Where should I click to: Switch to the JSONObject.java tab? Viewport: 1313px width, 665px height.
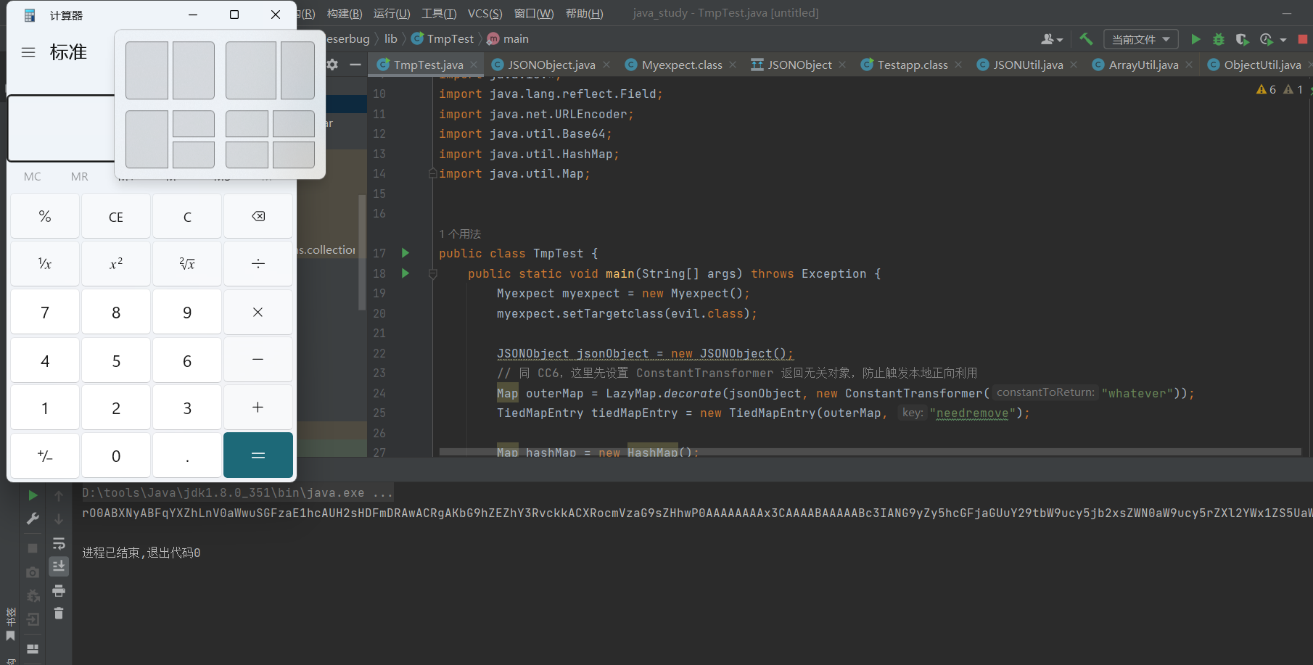pyautogui.click(x=551, y=65)
